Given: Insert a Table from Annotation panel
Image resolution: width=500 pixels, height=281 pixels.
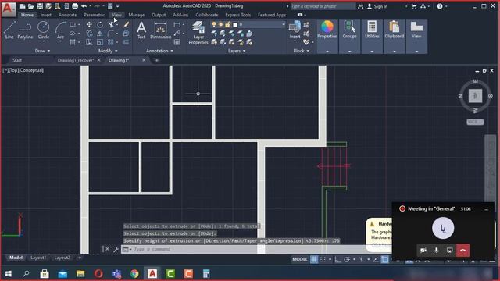Looking at the screenshot, I should point(177,42).
